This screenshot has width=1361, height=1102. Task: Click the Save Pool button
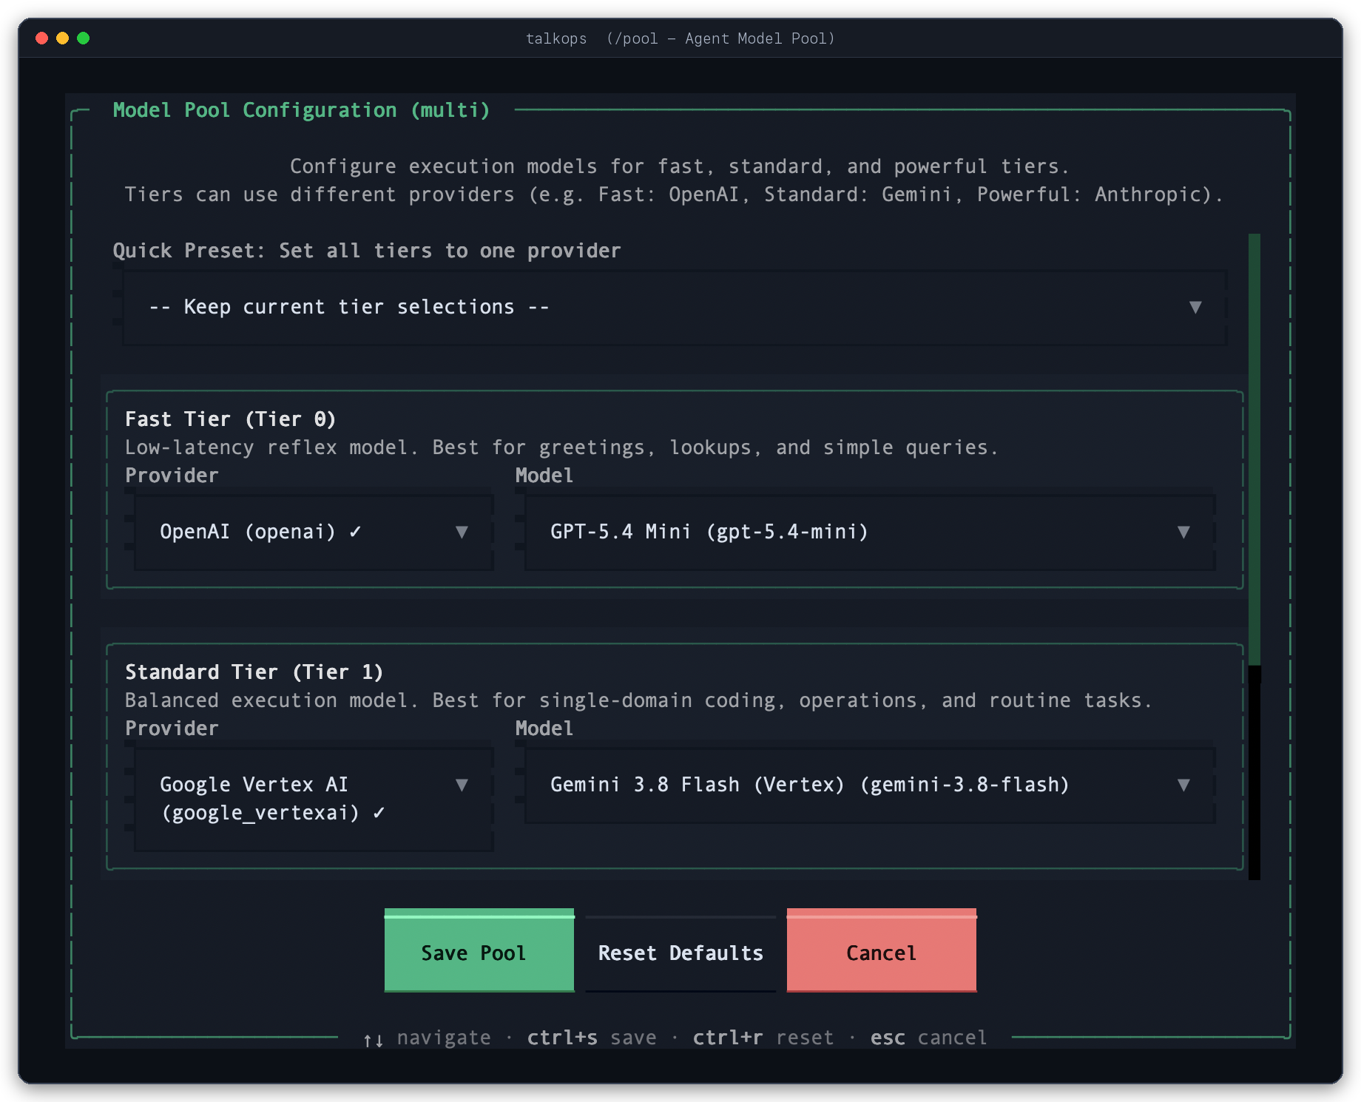coord(479,950)
